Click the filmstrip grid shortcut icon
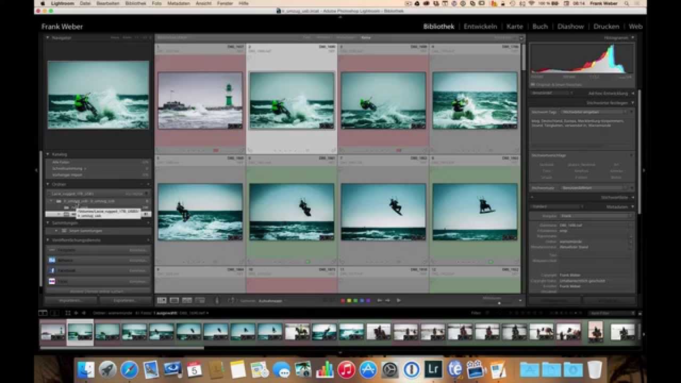 point(68,313)
